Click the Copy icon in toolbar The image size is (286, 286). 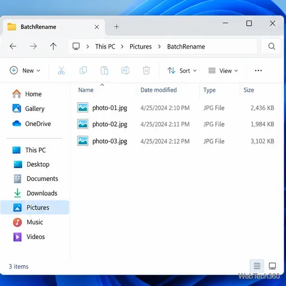(x=83, y=70)
